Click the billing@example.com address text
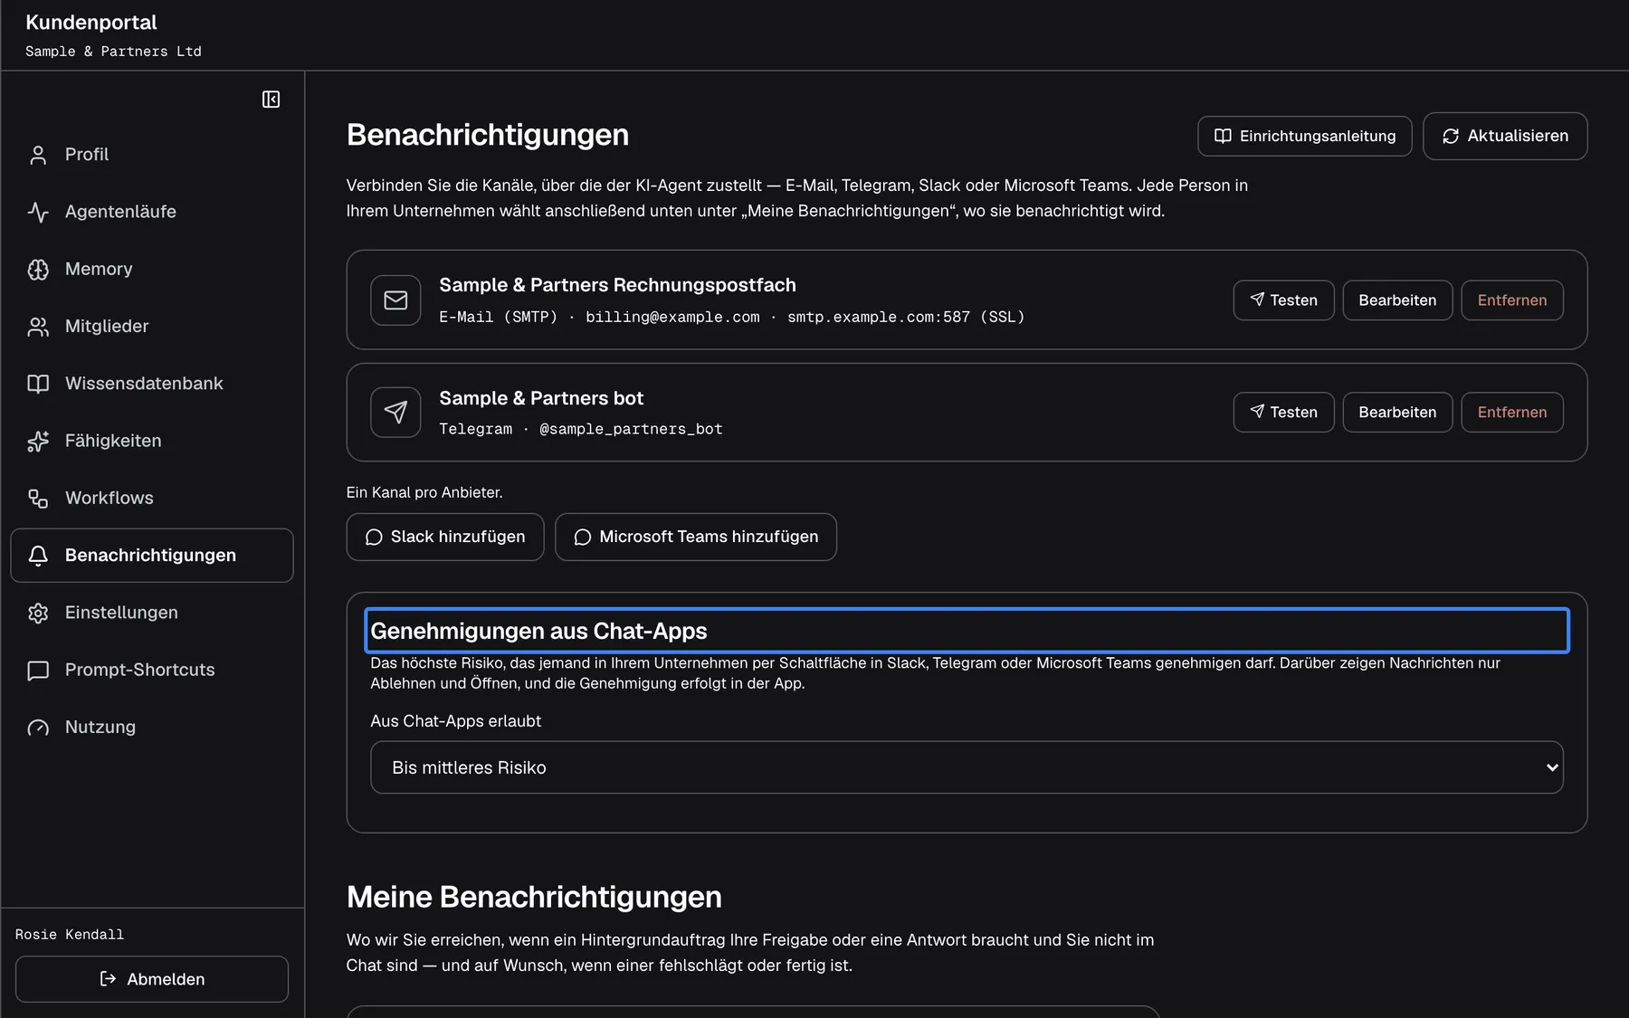 point(672,317)
